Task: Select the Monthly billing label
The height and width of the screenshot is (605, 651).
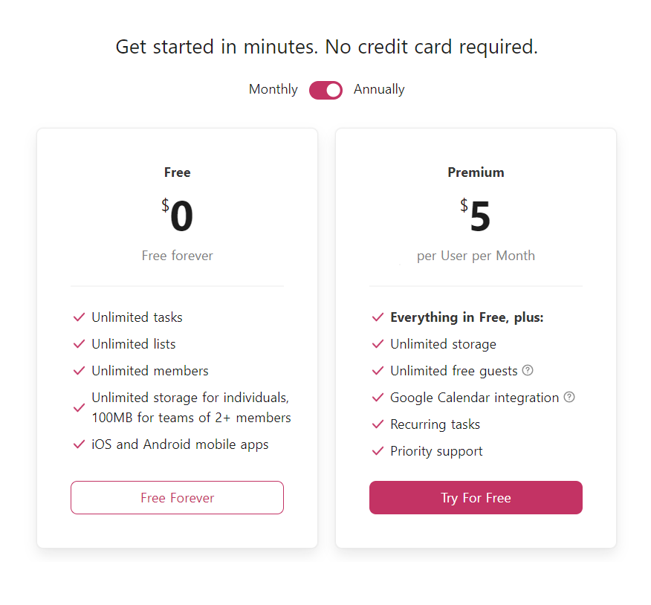Action: 273,89
